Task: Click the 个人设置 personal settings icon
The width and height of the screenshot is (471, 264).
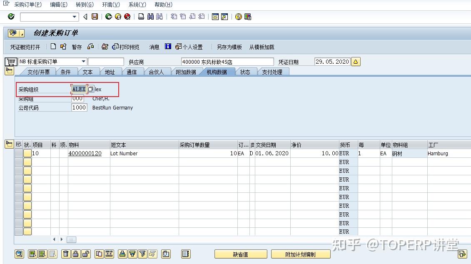Action: click(178, 47)
